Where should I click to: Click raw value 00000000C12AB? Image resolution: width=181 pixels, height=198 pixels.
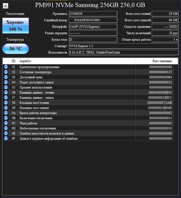click(x=160, y=103)
